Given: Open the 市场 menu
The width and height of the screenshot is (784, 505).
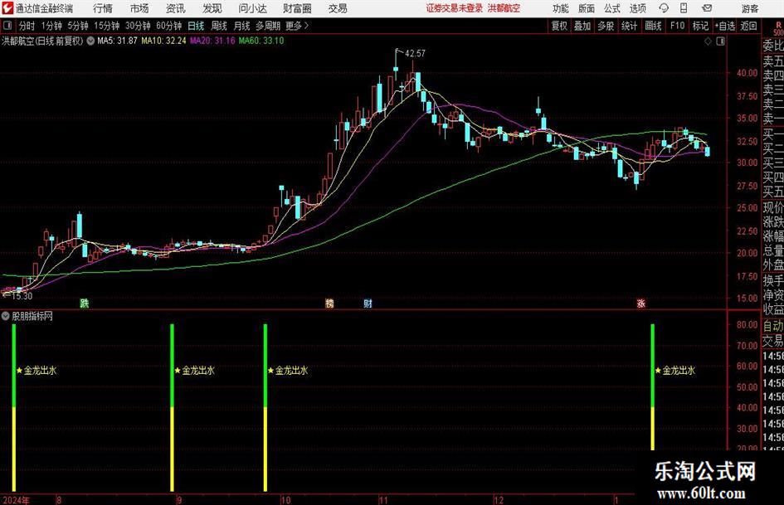Looking at the screenshot, I should coord(139,8).
